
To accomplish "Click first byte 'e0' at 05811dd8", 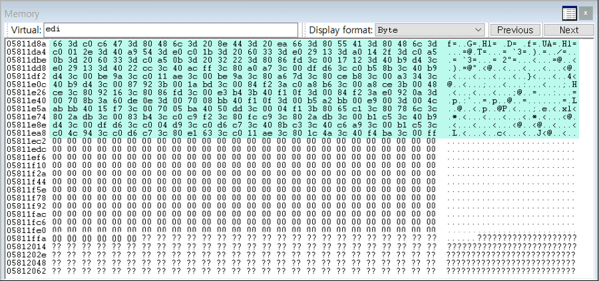I will [x=57, y=68].
